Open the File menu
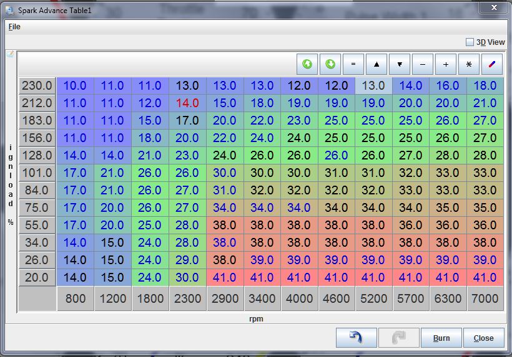This screenshot has height=357, width=512. pos(14,27)
